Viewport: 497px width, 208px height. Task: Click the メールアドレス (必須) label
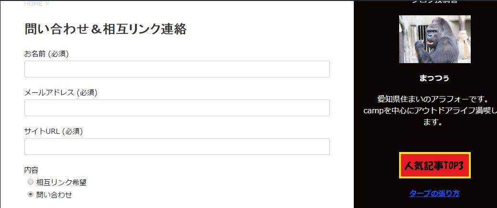click(x=61, y=93)
